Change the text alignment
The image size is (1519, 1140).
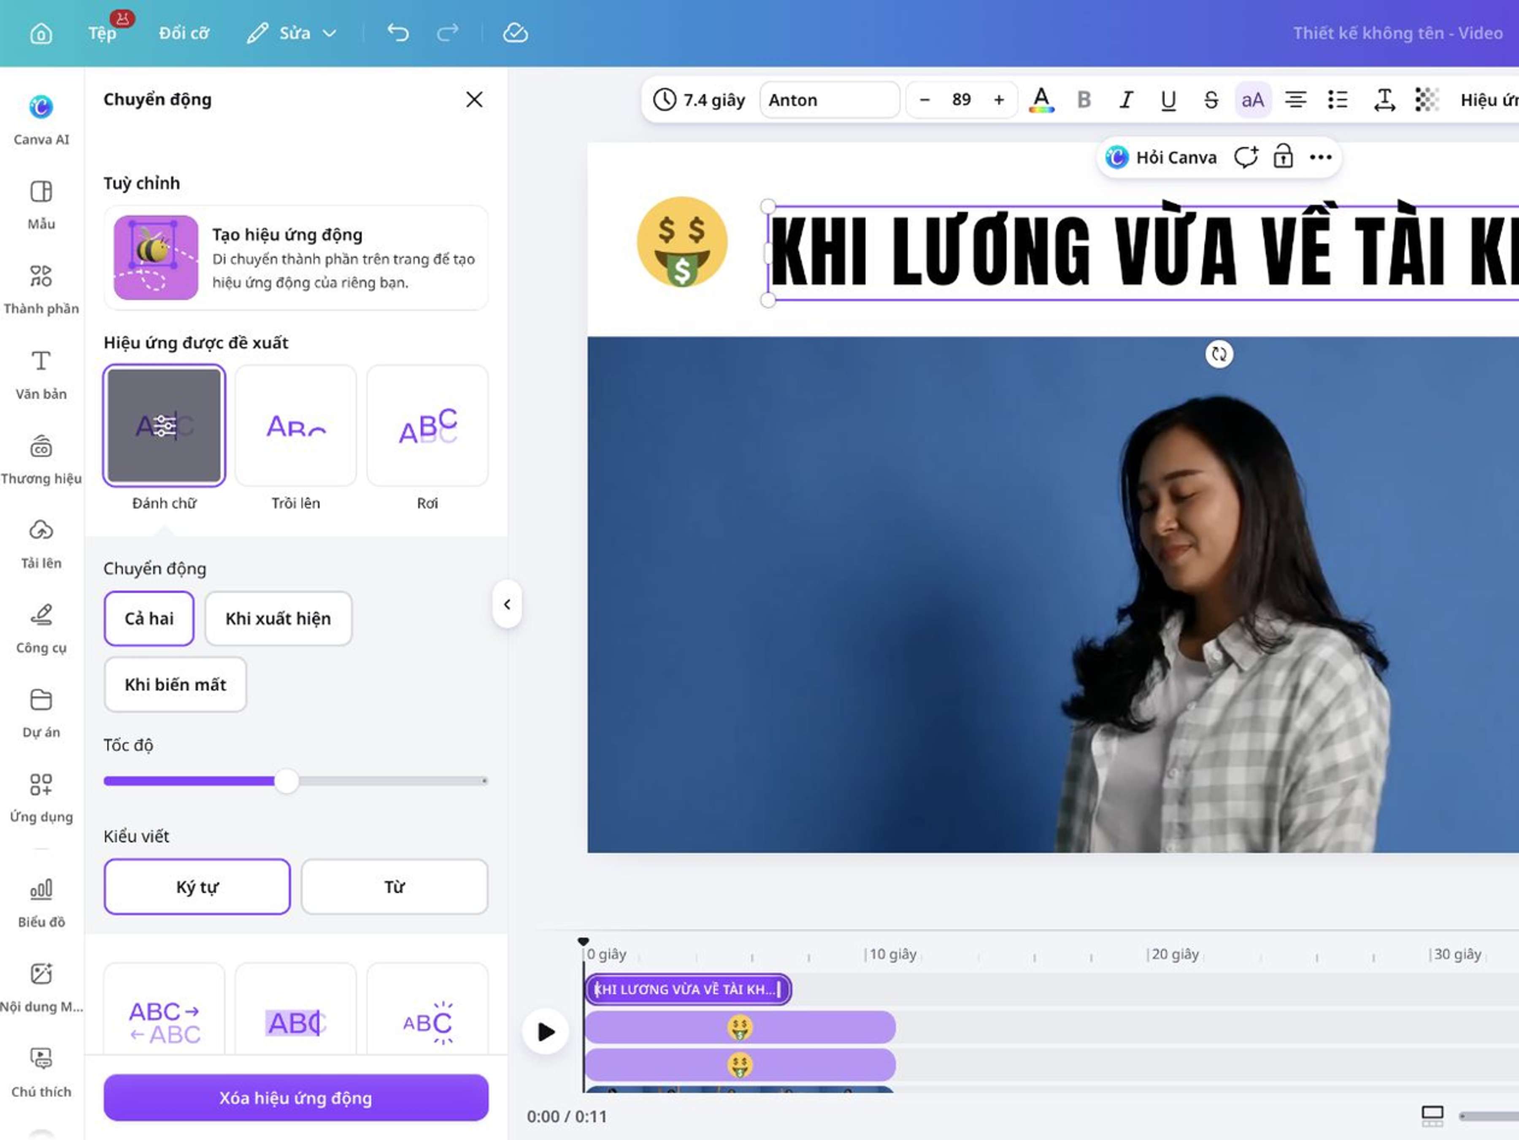(x=1295, y=100)
